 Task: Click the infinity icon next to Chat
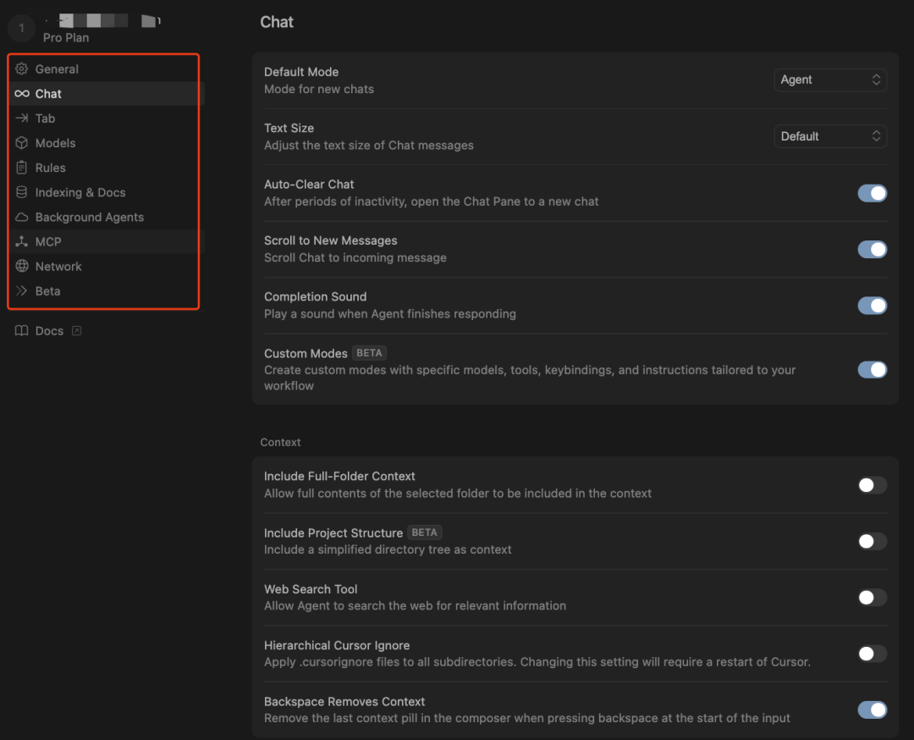(x=22, y=94)
